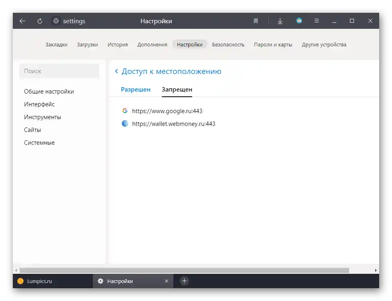The height and width of the screenshot is (301, 392).
Task: Click the Доступ к местоположению heading link
Action: 171,72
